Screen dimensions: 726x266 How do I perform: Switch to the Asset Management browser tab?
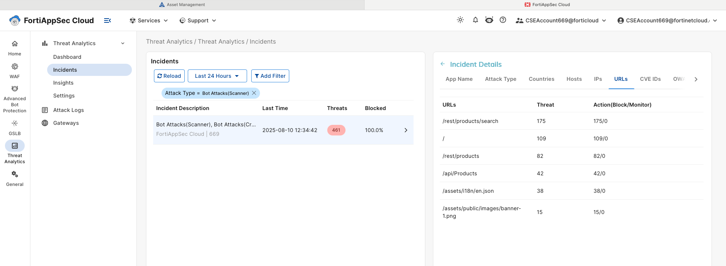point(182,5)
